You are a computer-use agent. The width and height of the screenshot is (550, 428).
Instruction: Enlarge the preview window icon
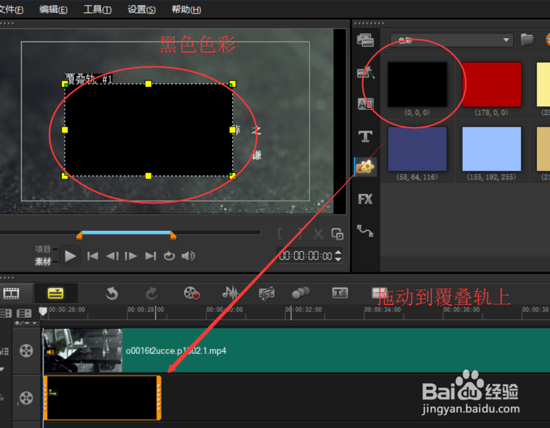tap(338, 234)
